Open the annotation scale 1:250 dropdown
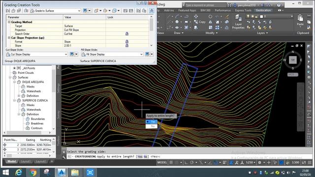The width and height of the screenshot is (315, 177). pos(251,162)
